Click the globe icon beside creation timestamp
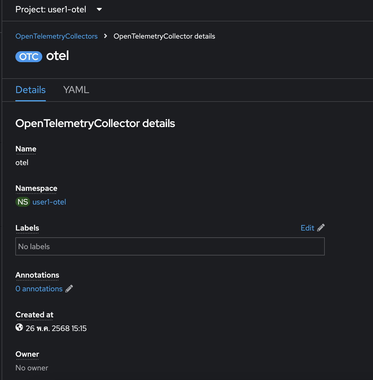The height and width of the screenshot is (380, 373). 19,327
